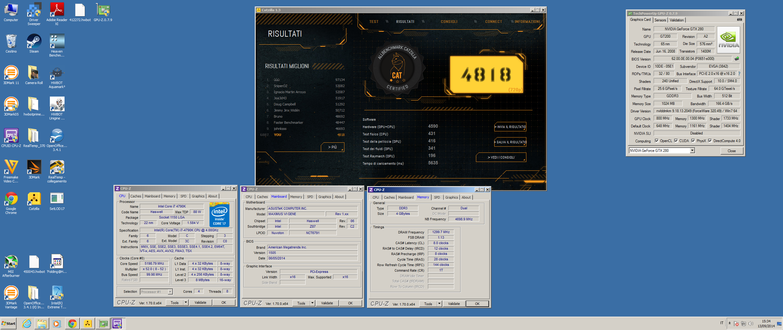Open Windows Media Player taskbar icon
This screenshot has height=330, width=783.
(57, 324)
